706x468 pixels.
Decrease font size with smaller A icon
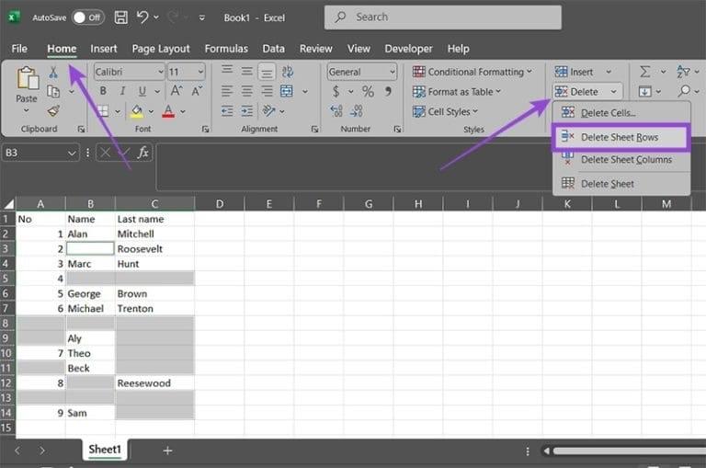click(x=198, y=91)
